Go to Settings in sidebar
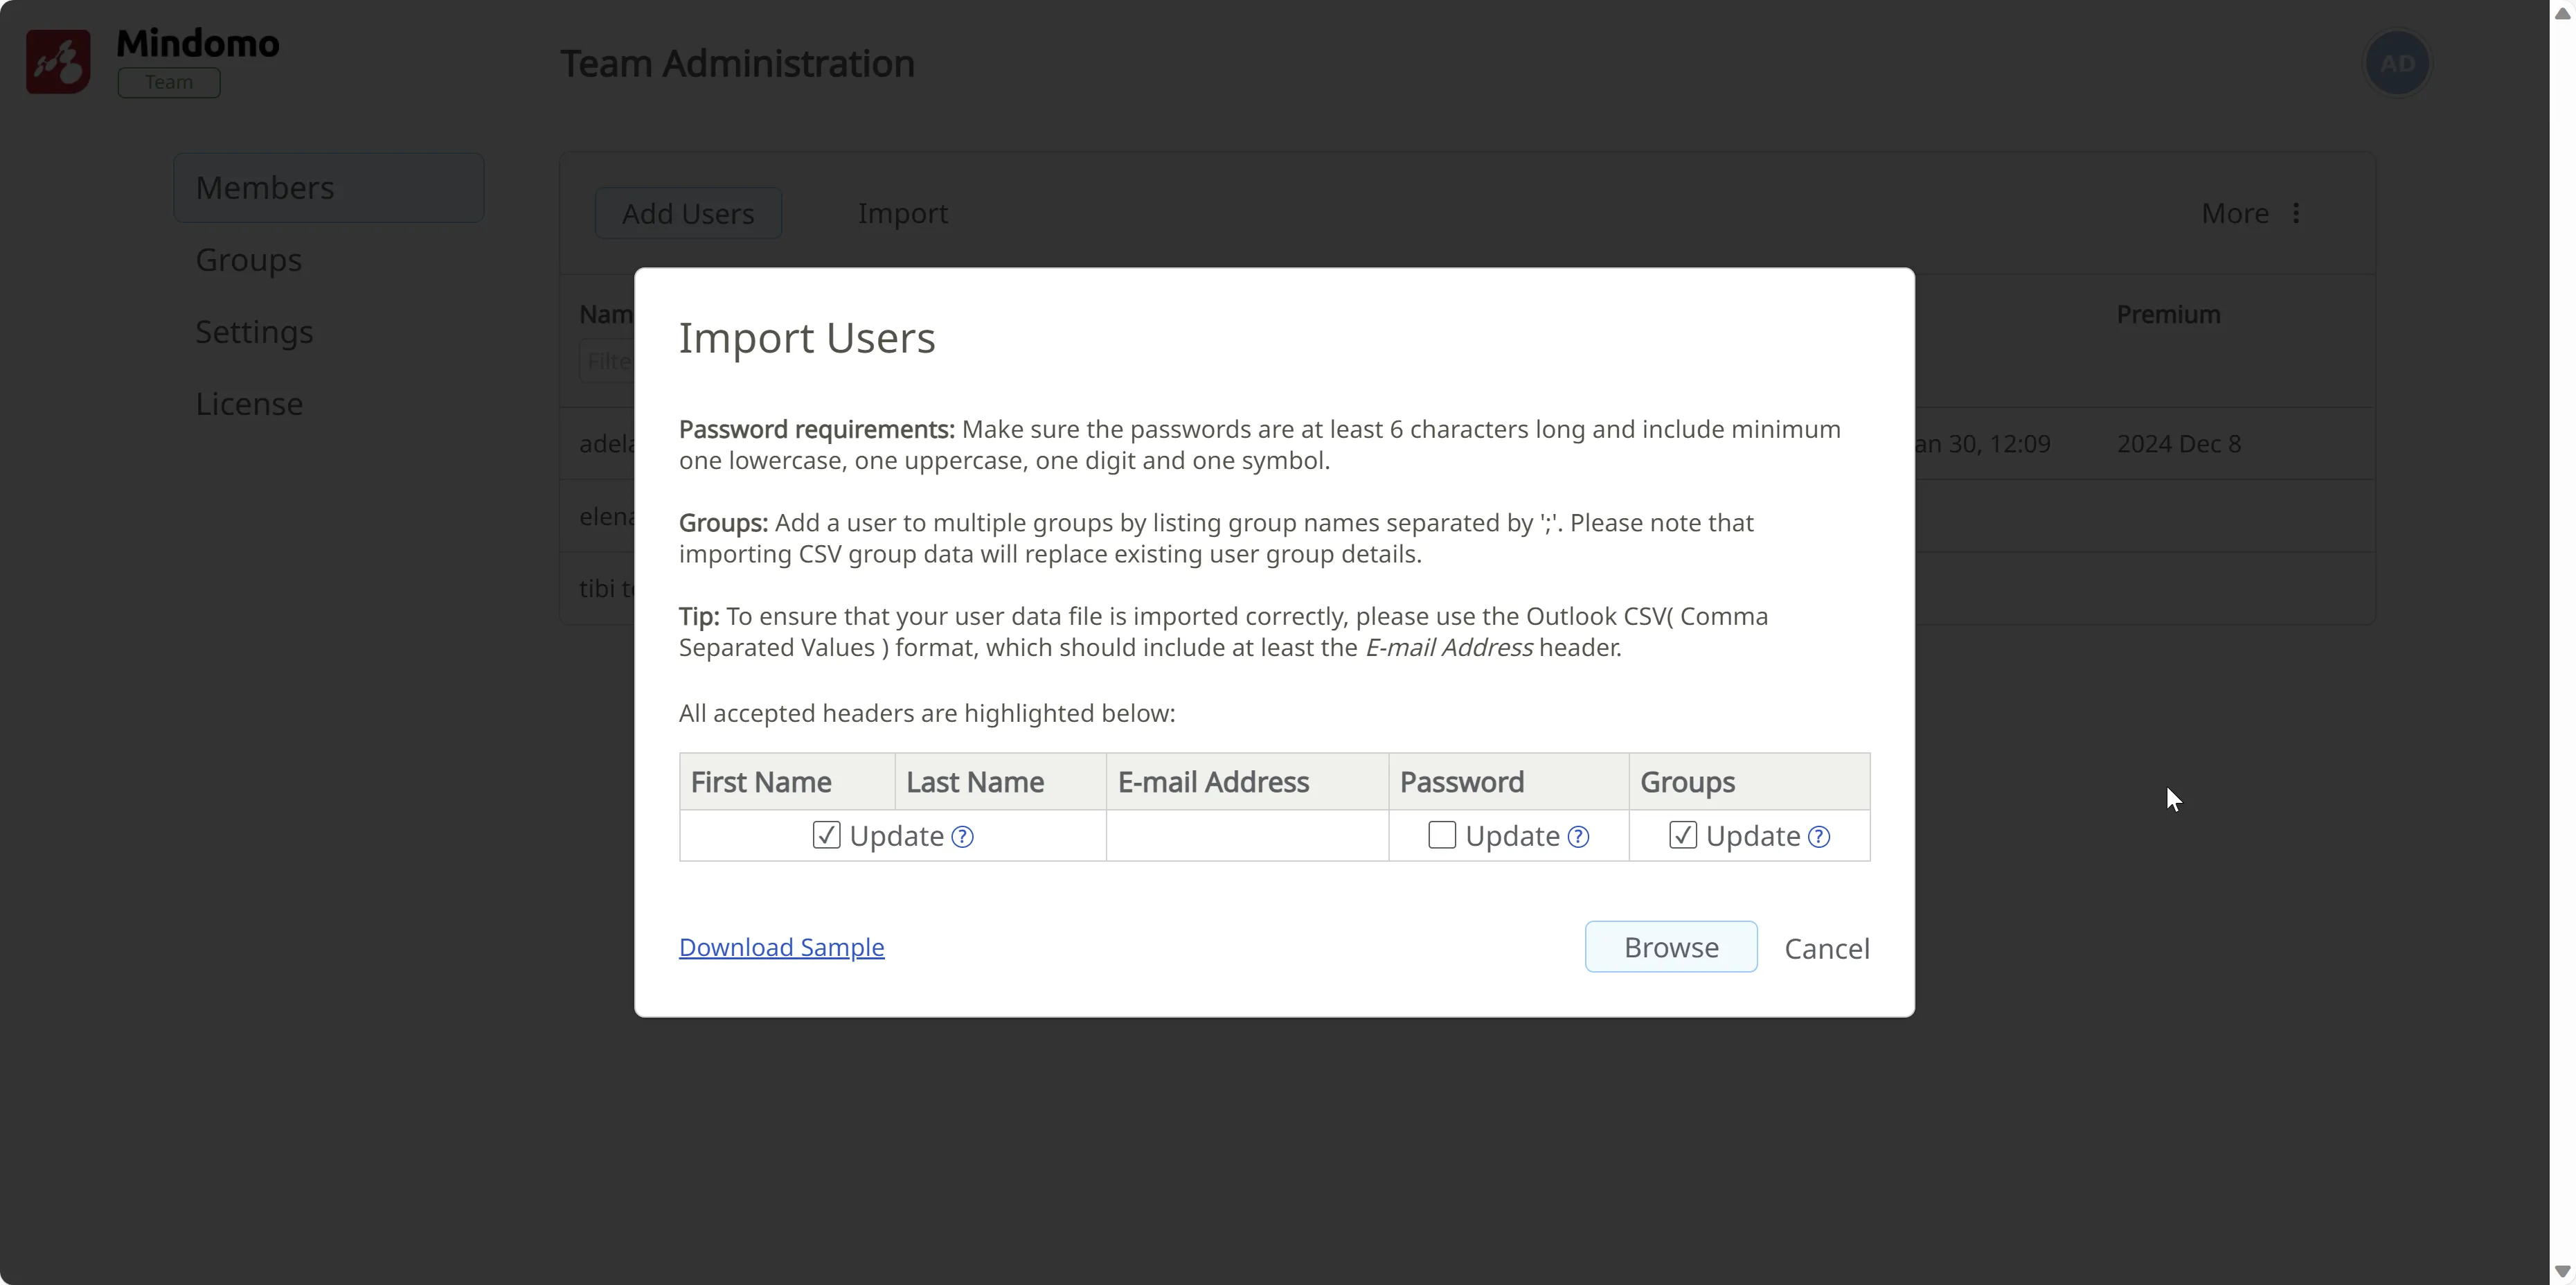Viewport: 2576px width, 1285px height. click(254, 332)
